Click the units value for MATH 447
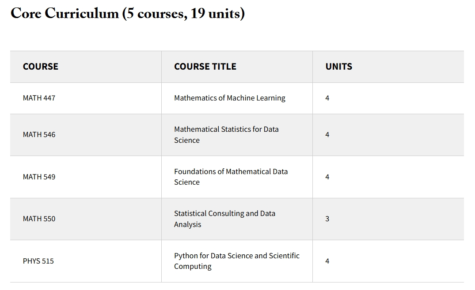 tap(327, 98)
